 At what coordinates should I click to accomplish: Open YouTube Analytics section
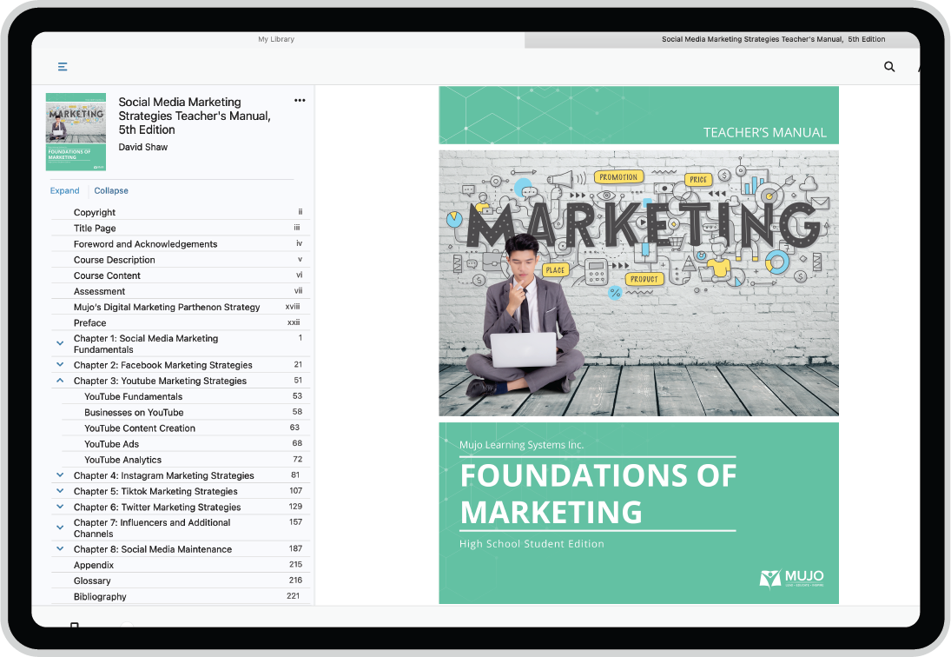(186, 460)
